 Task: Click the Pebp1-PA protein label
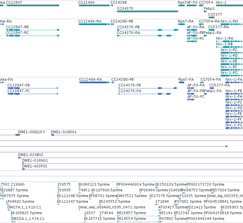tap(213, 91)
